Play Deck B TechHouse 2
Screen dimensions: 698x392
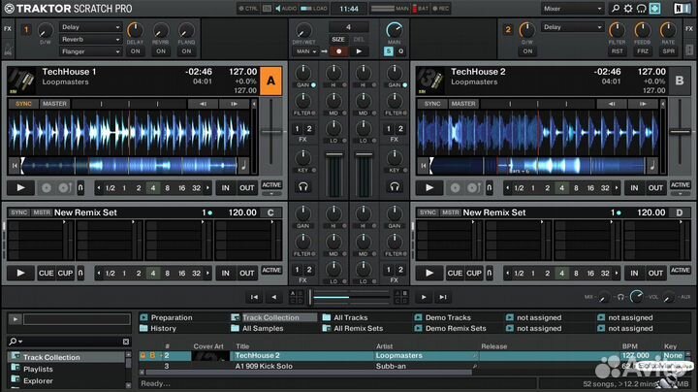429,187
